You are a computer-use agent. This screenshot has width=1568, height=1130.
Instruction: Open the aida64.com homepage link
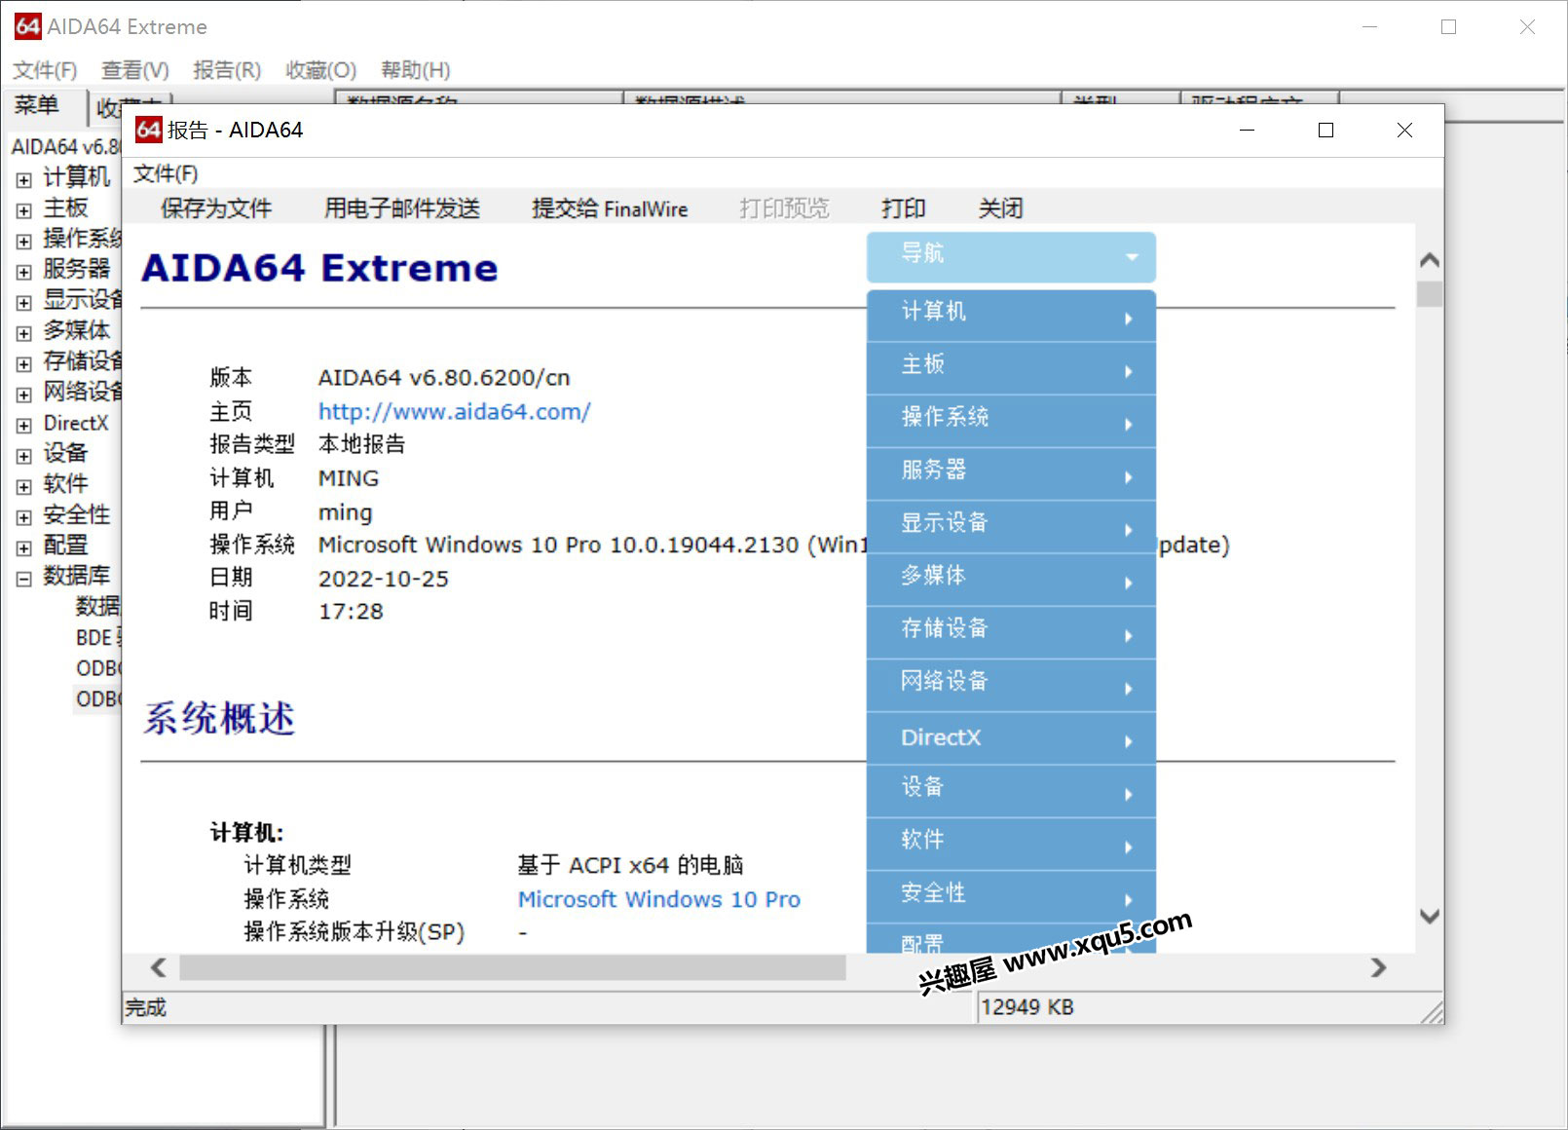pyautogui.click(x=454, y=411)
